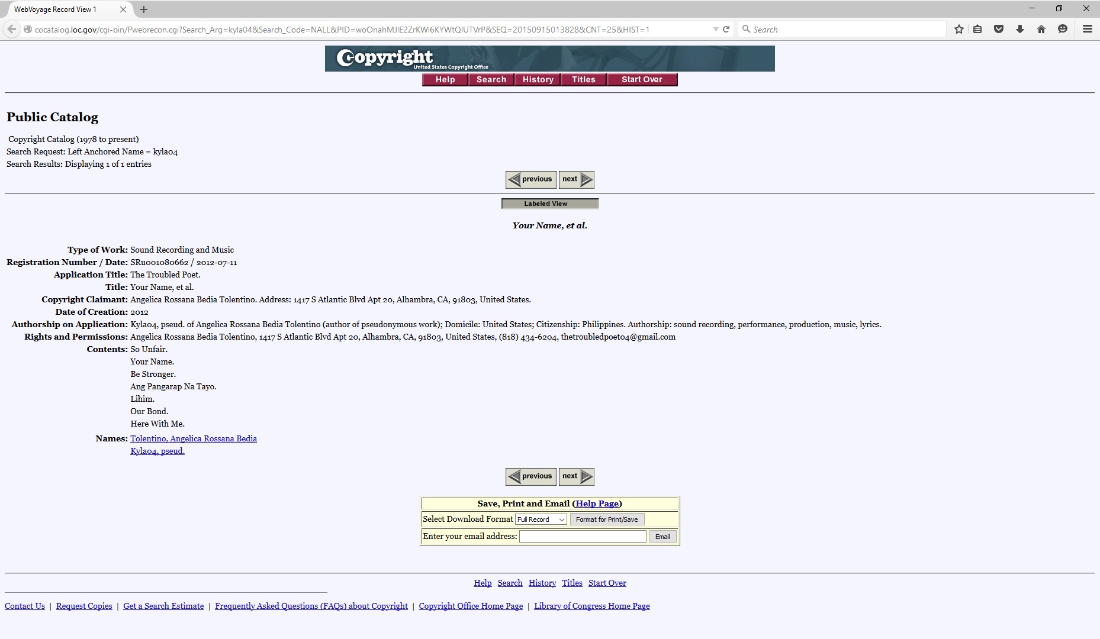Click the email address input field
The width and height of the screenshot is (1100, 639).
pos(583,537)
